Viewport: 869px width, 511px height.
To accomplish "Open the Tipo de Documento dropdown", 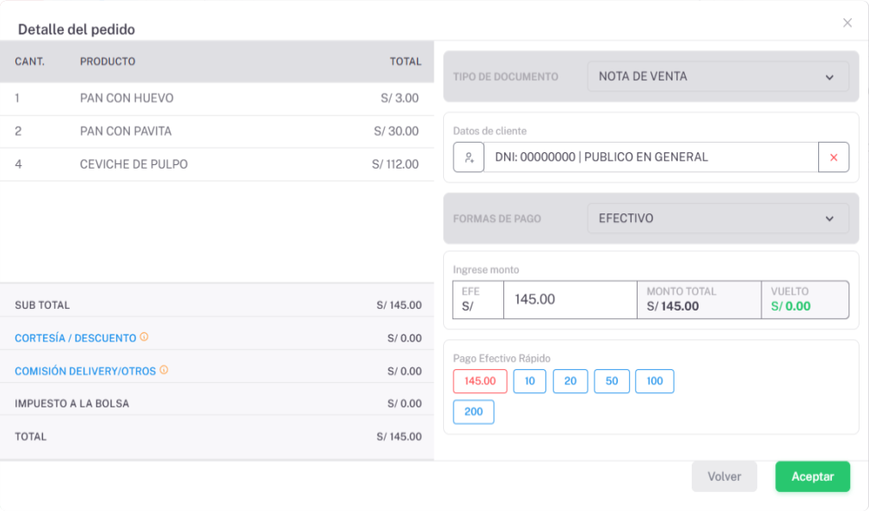I will (718, 77).
